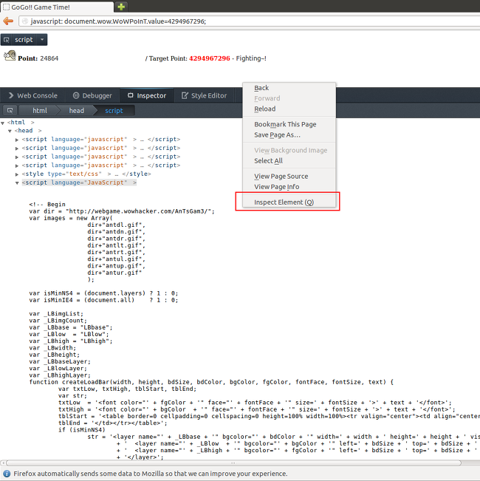Screen dimensions: 480x481
Task: Choose Inspect Element (Q)
Action: point(284,202)
